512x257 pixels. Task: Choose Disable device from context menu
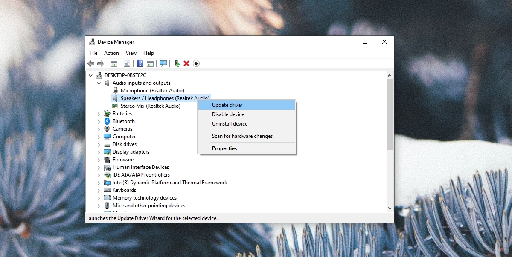tap(247, 114)
